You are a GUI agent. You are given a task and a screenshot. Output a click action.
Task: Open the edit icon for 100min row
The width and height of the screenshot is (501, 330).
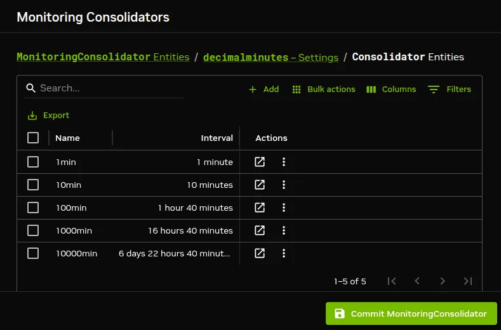260,208
